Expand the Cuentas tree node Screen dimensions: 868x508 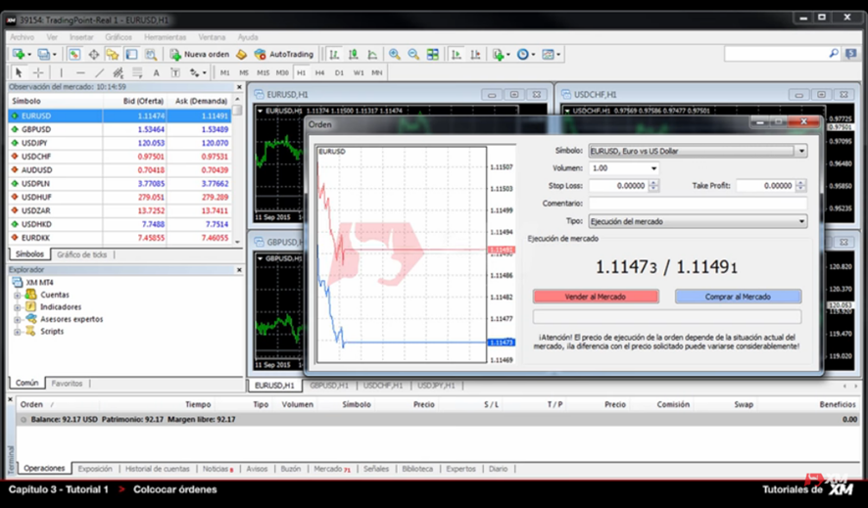(x=18, y=296)
